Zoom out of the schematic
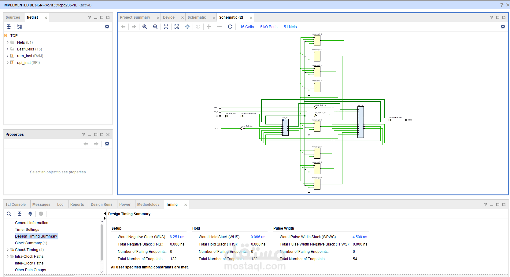The height and width of the screenshot is (277, 510). (x=155, y=27)
